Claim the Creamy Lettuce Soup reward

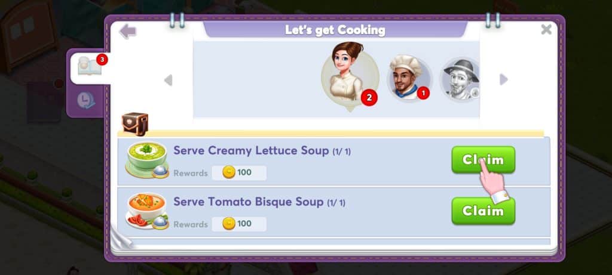[x=483, y=160]
